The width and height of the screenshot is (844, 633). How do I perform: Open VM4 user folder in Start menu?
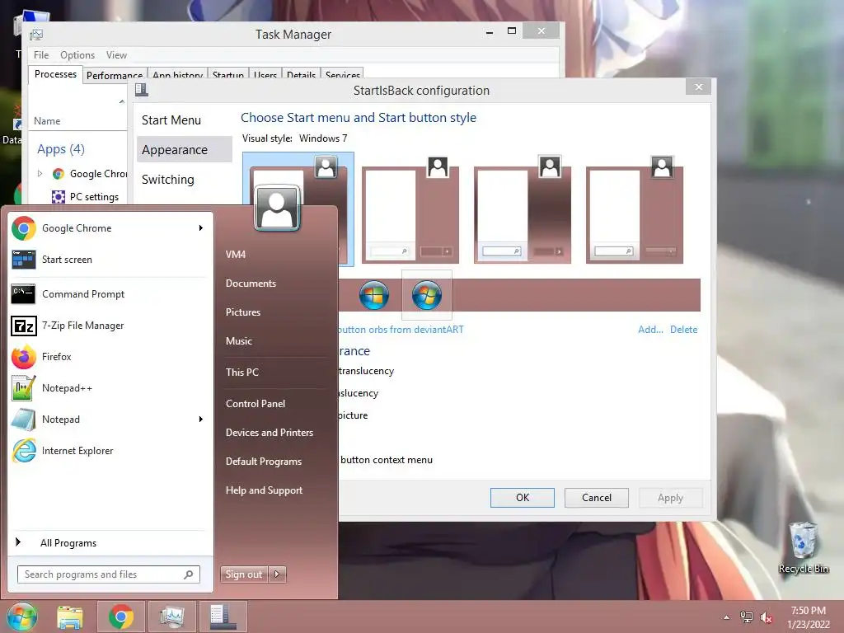(x=236, y=255)
